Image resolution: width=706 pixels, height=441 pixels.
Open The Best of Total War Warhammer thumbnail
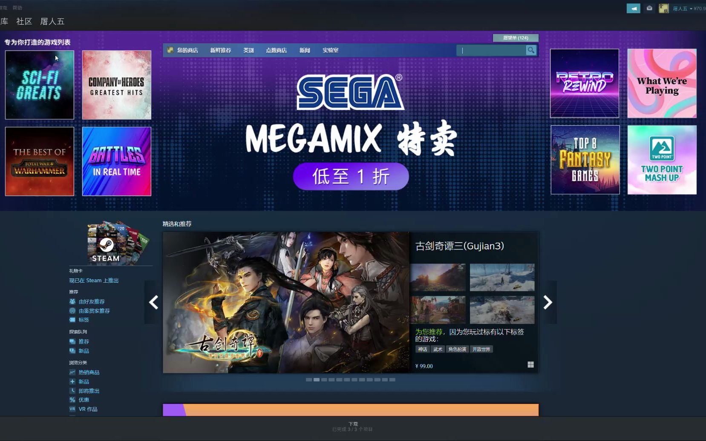tap(40, 161)
